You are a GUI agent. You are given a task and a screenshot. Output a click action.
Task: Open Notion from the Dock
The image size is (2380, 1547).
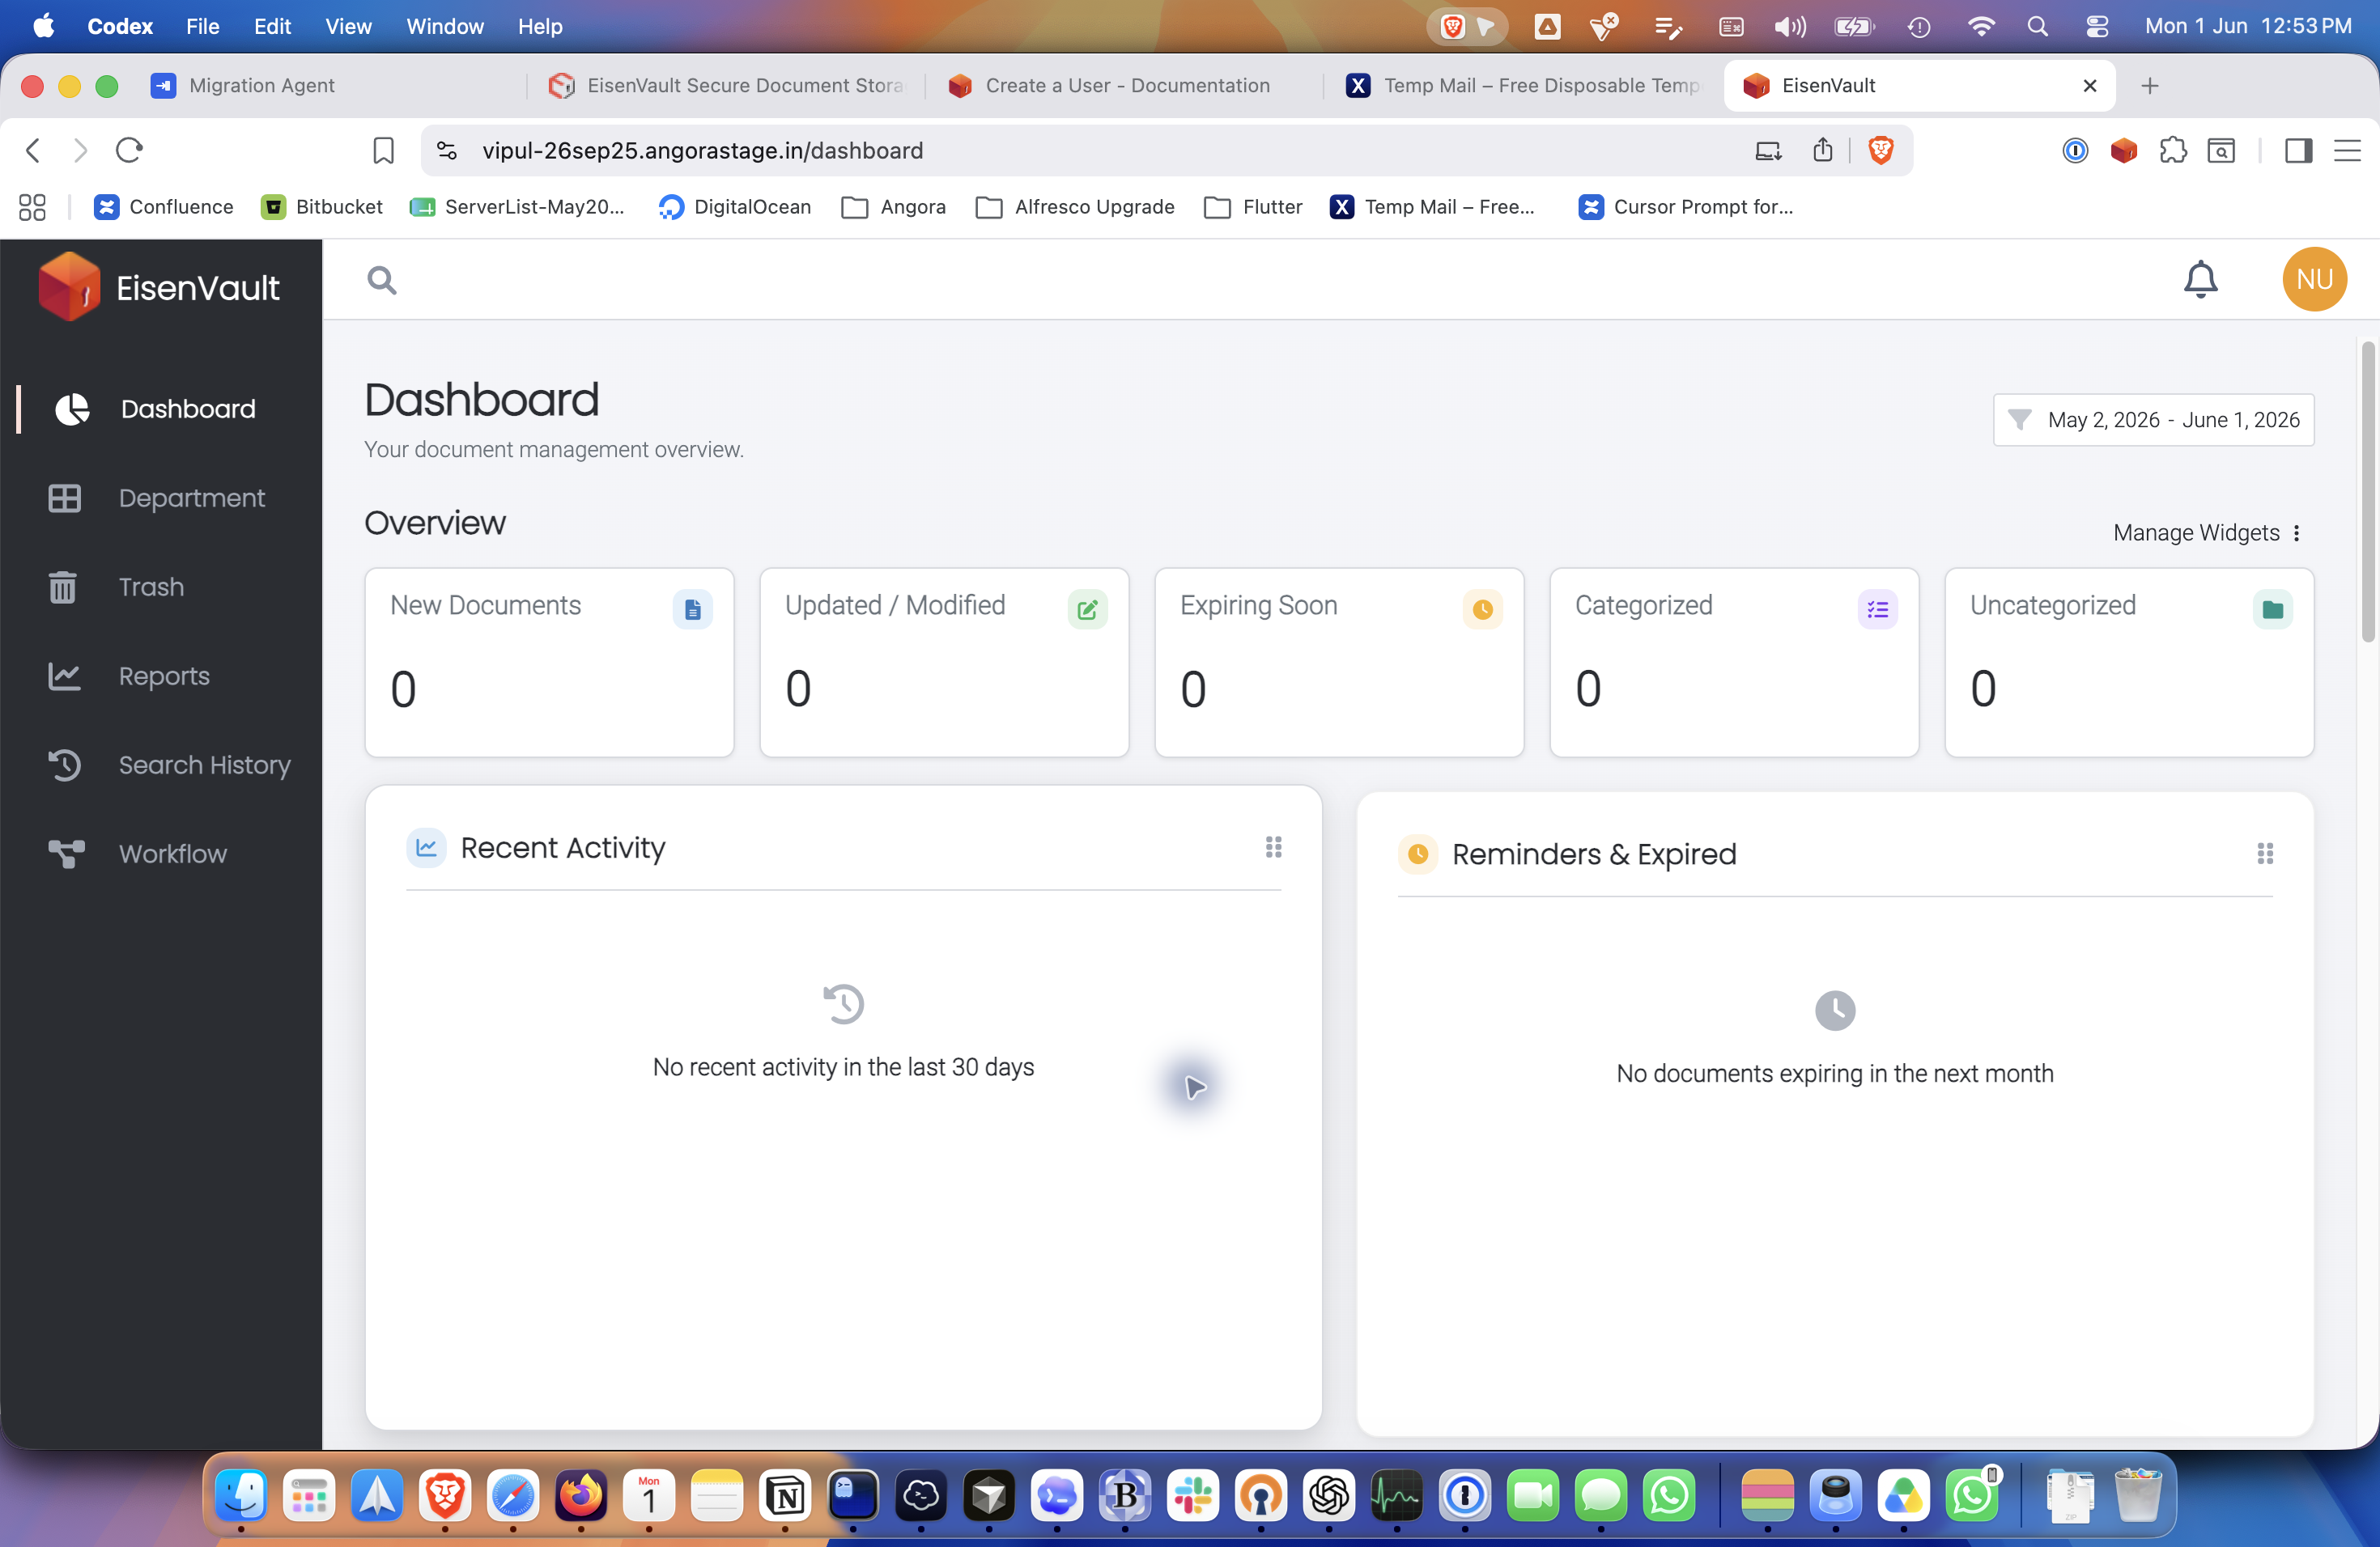(x=785, y=1495)
